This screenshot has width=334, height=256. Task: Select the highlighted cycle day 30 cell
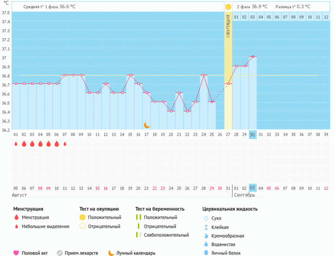[x=252, y=135]
